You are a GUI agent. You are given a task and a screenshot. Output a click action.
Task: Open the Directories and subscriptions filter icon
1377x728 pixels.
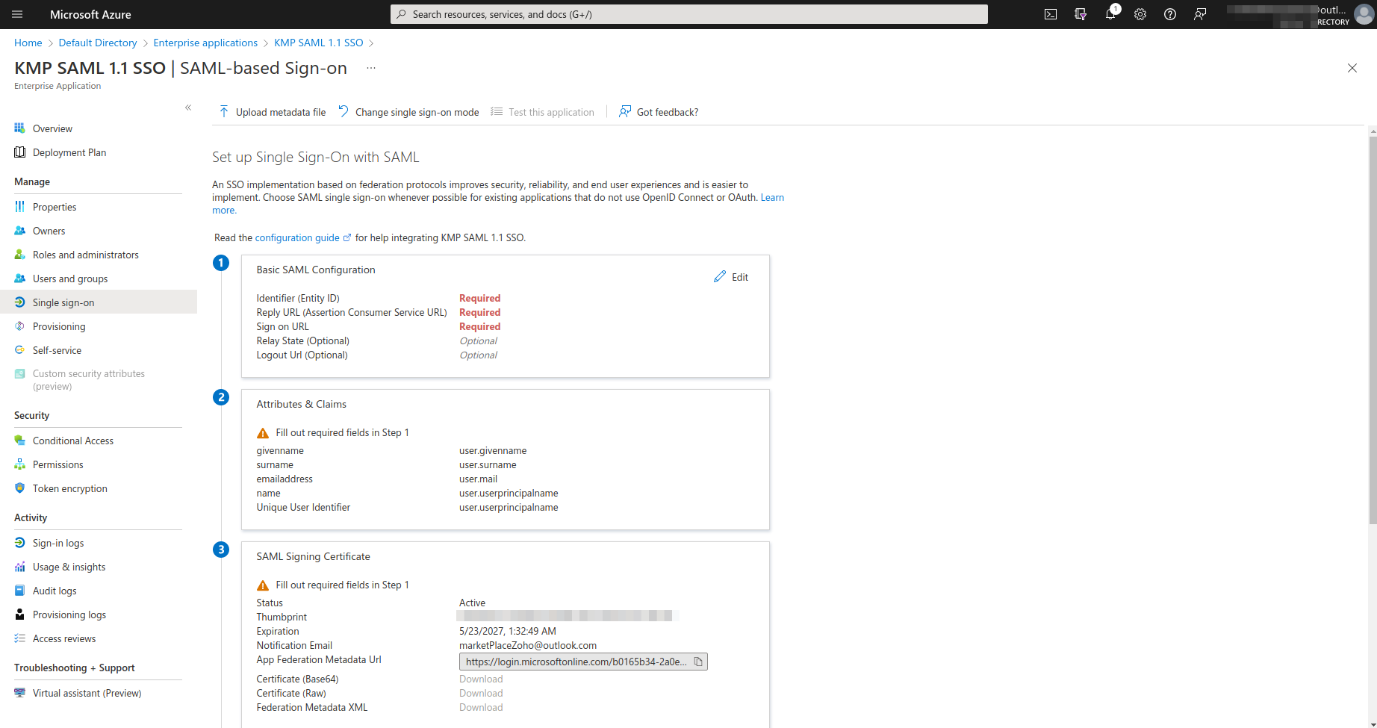tap(1081, 14)
